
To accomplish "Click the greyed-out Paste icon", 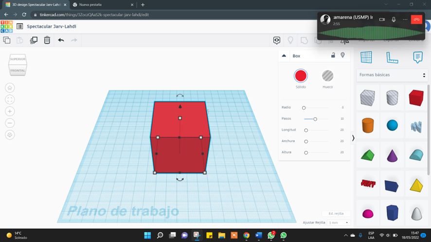I will pos(20,40).
